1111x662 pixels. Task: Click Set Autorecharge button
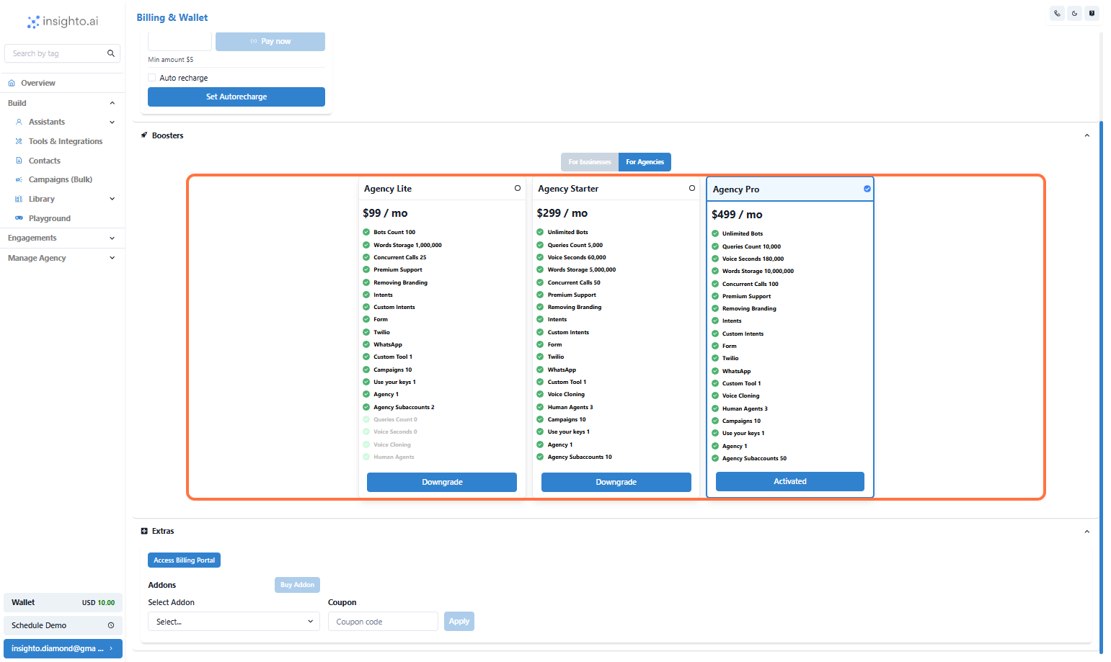pyautogui.click(x=236, y=97)
